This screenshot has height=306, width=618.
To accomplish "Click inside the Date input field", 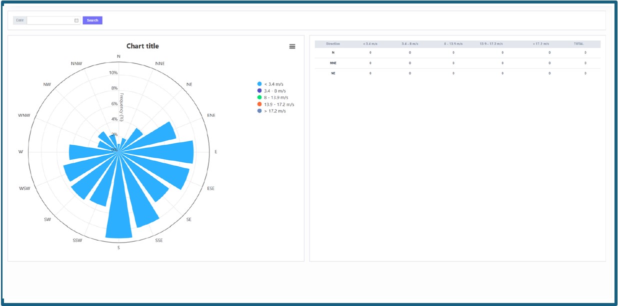I will 50,20.
